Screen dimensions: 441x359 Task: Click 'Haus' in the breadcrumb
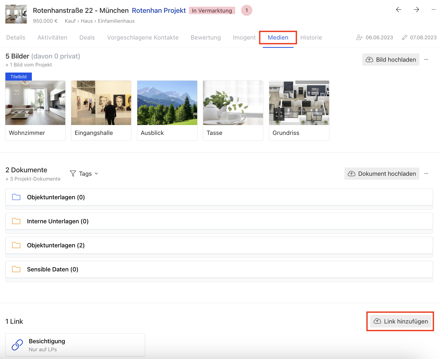(87, 21)
